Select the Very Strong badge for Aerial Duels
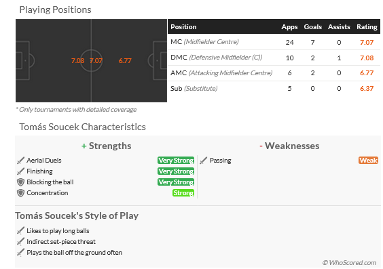This screenshot has width=383, height=269. 176,161
